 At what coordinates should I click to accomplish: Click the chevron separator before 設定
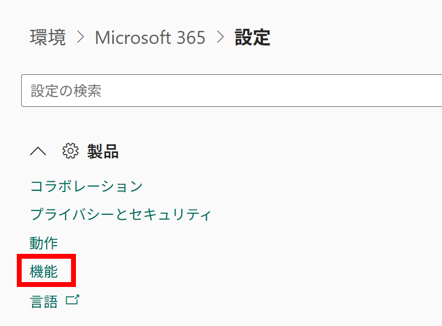pyautogui.click(x=220, y=37)
